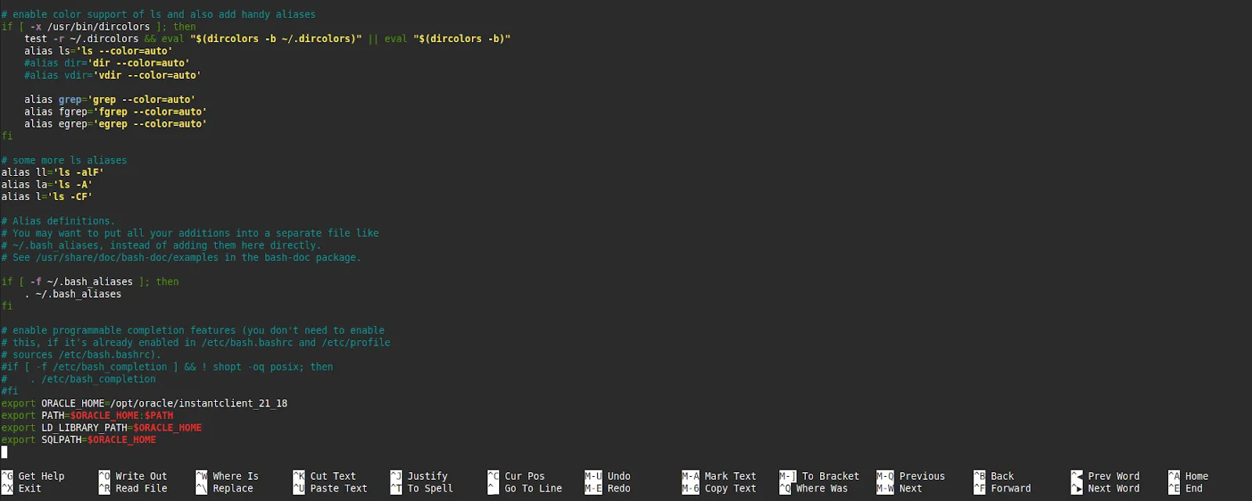Select the Replace option in the shortcut bar

(x=232, y=488)
